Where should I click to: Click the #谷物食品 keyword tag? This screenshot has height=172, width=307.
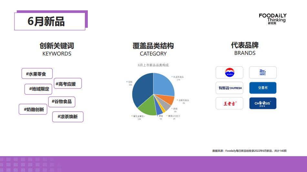tap(62, 102)
